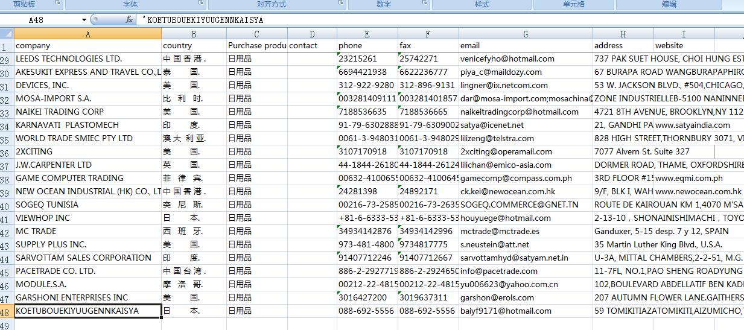Click the fx insert function icon
Screen dimensions: 744x330
(x=129, y=19)
